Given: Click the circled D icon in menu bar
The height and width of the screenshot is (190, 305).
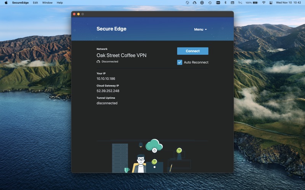Looking at the screenshot, I should [202, 3].
